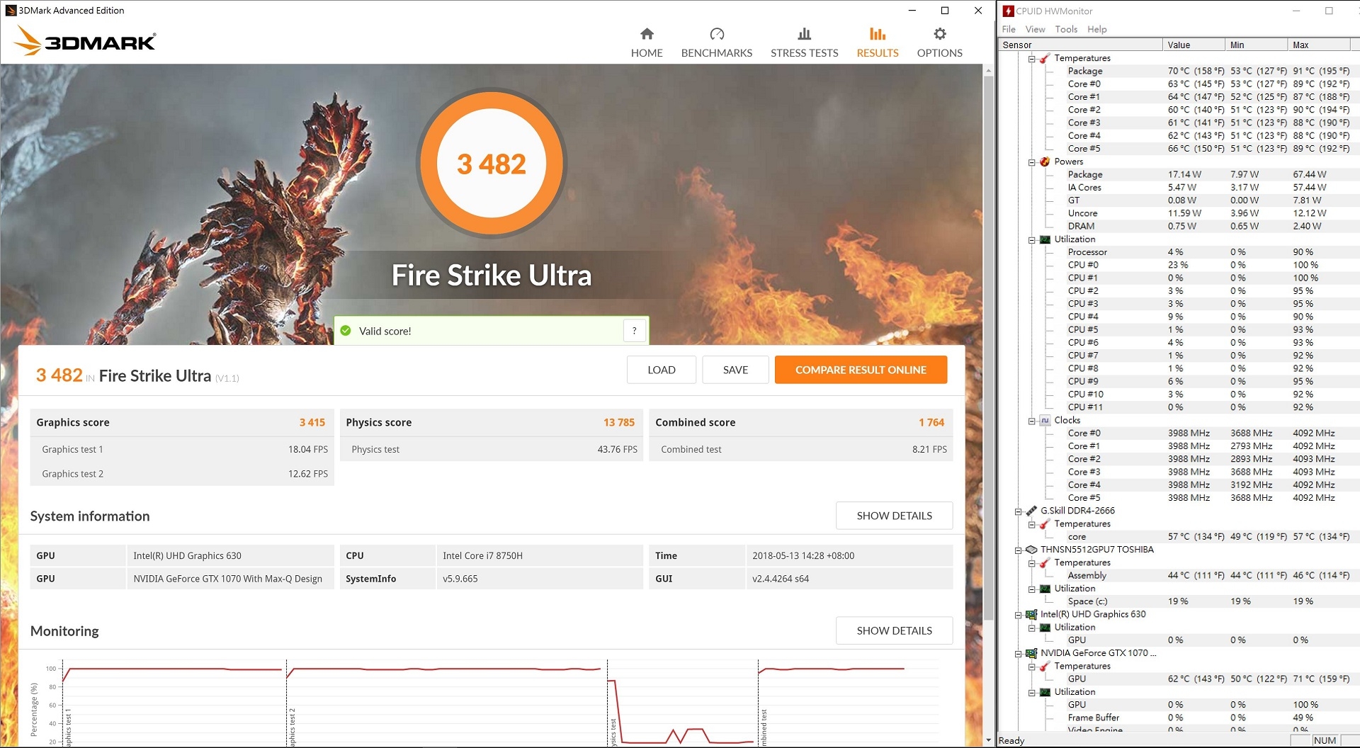This screenshot has width=1360, height=748.
Task: Click the Value column header in HWMonitor
Action: pos(1194,45)
